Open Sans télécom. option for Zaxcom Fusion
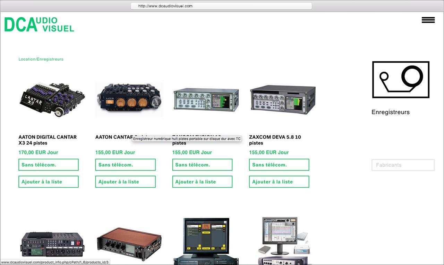Screen dimensions: 444x265 point(203,165)
